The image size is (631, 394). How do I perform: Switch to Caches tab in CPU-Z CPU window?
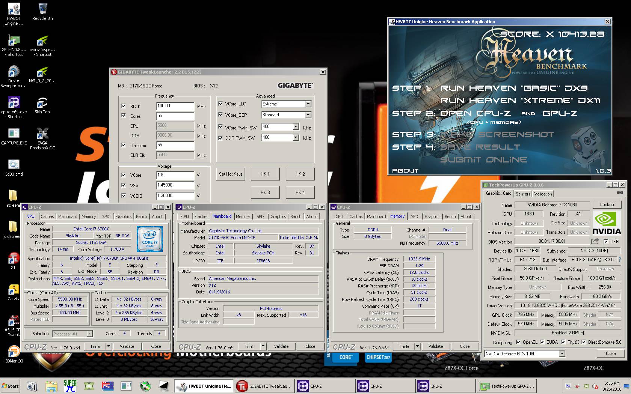point(47,217)
